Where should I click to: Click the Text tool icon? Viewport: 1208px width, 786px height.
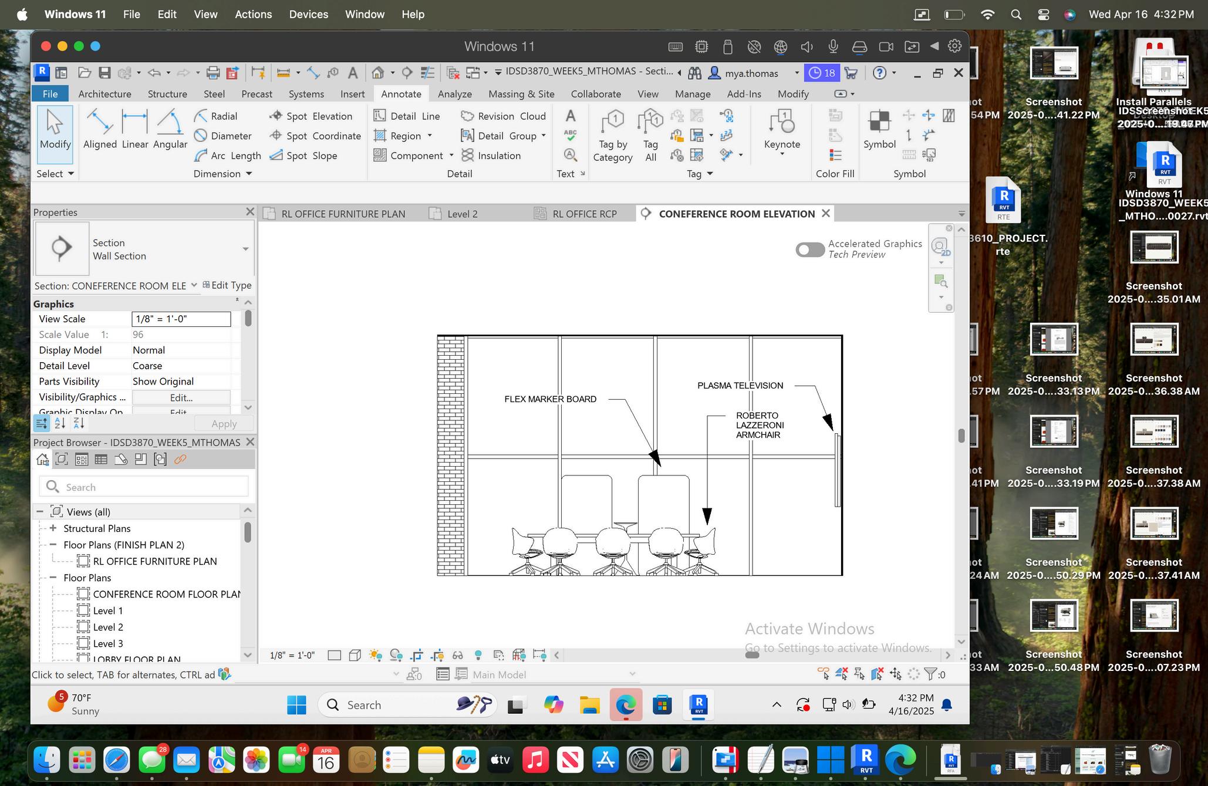tap(570, 116)
